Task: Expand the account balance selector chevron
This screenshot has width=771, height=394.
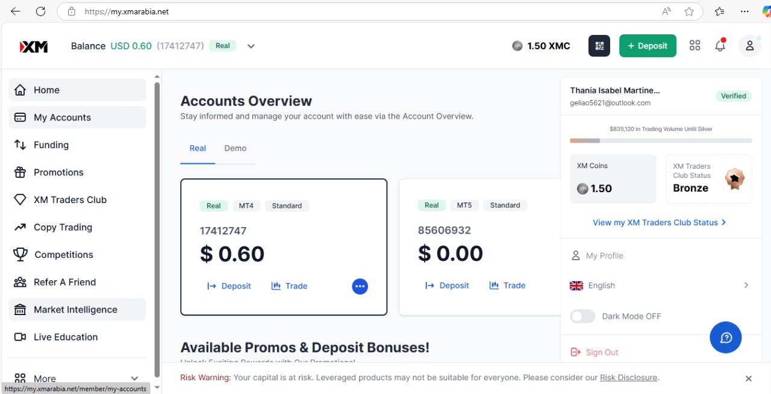Action: [x=251, y=46]
